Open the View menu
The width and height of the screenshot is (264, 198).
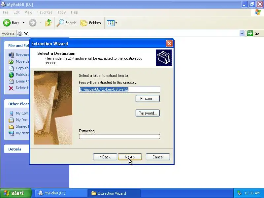(28, 12)
